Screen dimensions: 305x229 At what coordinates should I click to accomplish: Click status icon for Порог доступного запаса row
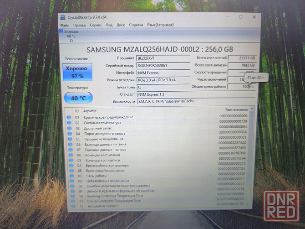70,134
